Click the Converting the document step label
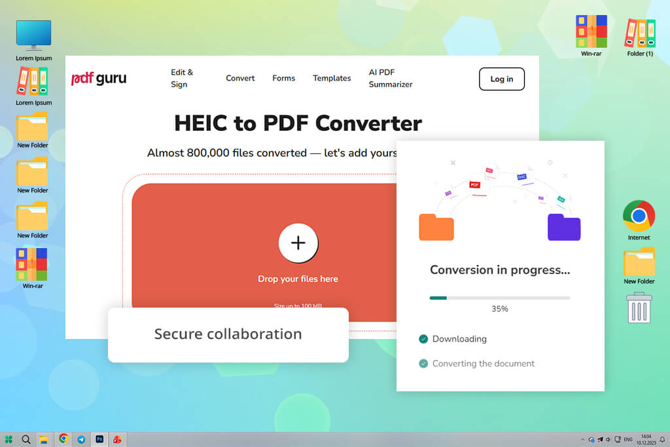The height and width of the screenshot is (447, 670). 484,364
